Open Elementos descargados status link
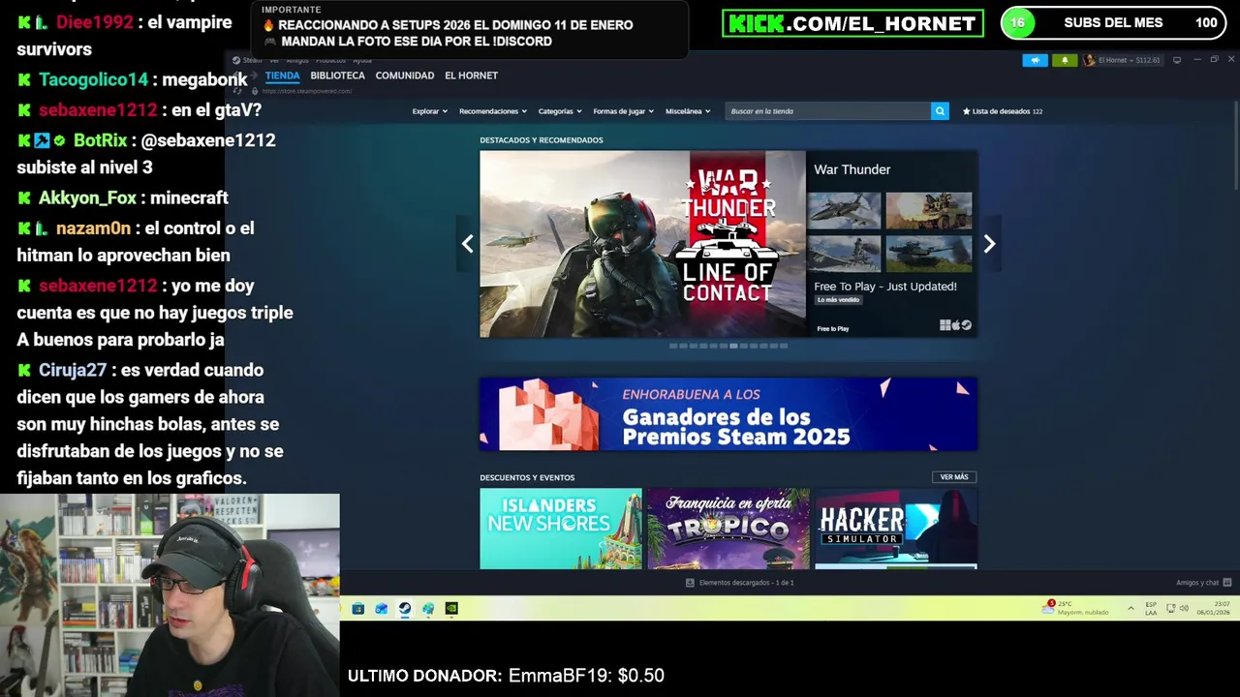 [746, 583]
